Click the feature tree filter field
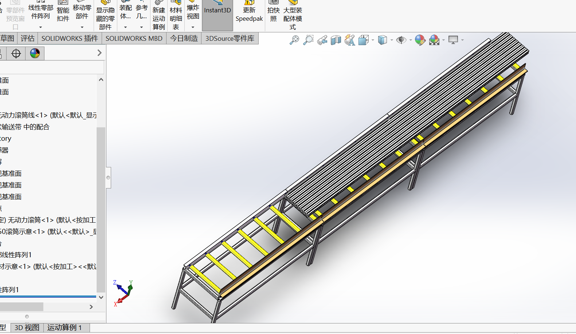The image size is (576, 334). (52, 67)
